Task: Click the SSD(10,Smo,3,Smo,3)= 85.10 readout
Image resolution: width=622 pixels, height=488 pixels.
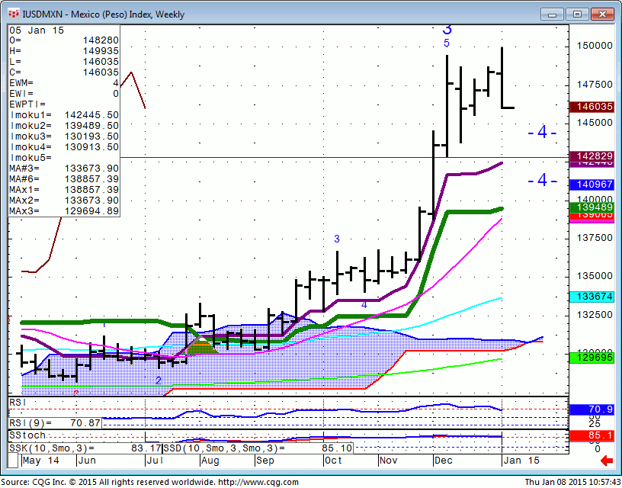Action: point(258,448)
